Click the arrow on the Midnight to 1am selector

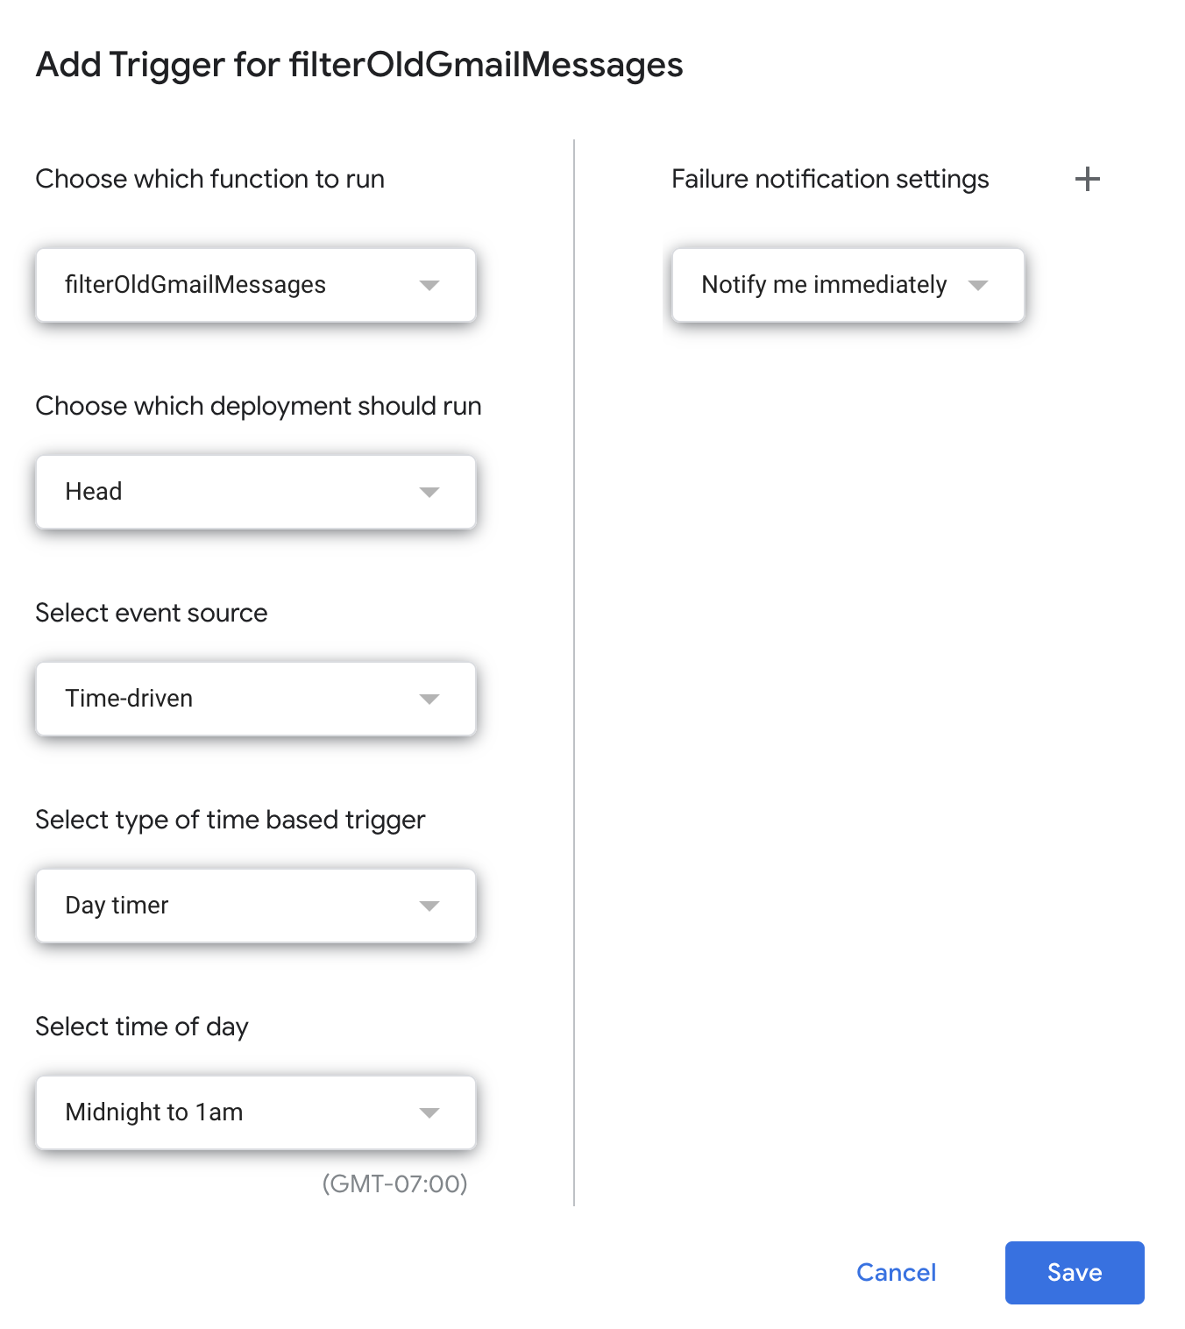click(429, 1112)
